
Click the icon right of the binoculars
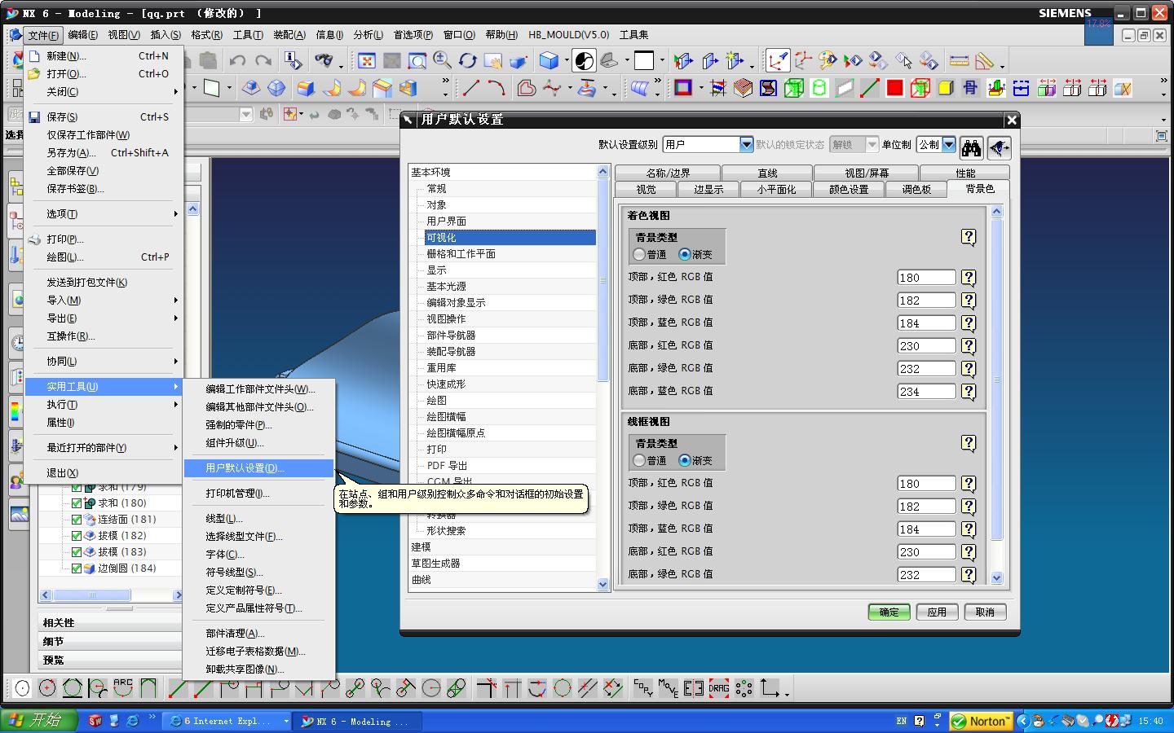click(999, 147)
